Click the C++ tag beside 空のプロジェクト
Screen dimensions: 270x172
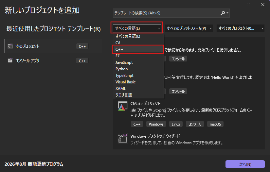[82, 46]
